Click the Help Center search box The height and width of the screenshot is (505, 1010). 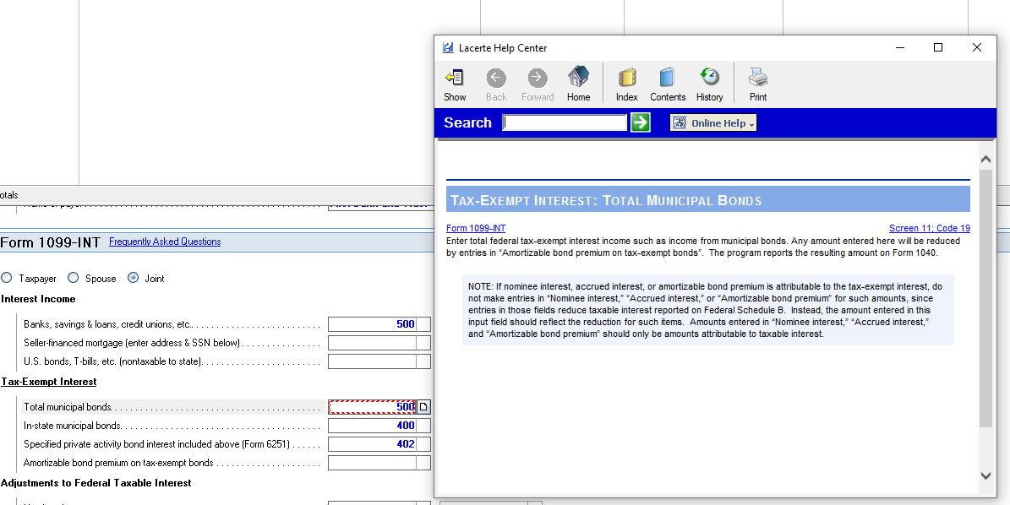(x=565, y=122)
